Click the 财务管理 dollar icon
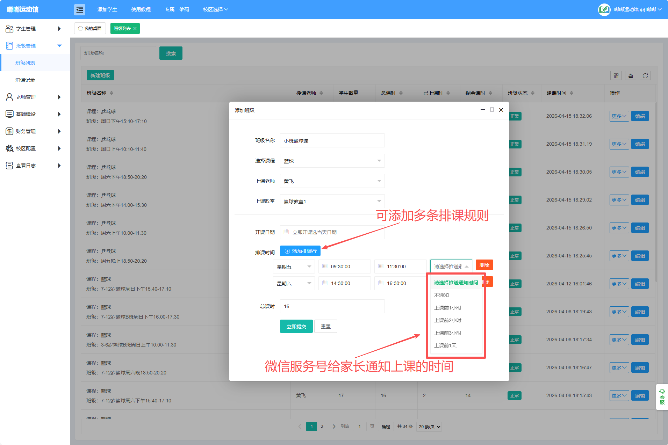 9,131
